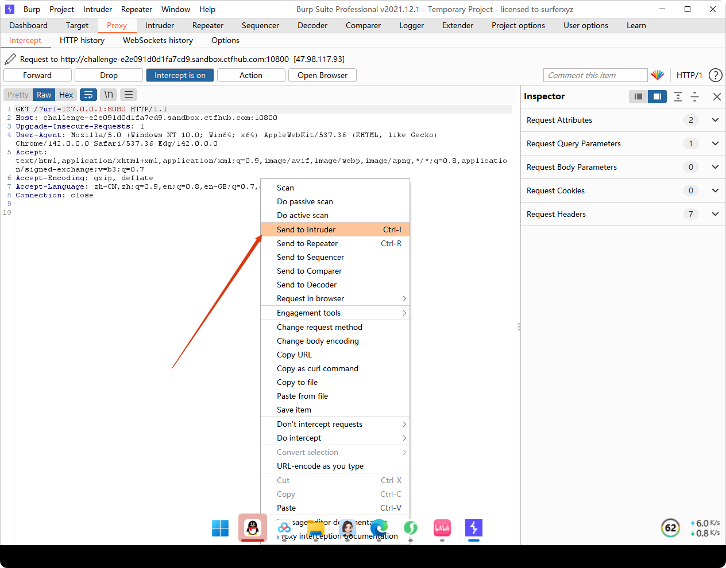
Task: Open the Logger main tab
Action: [x=412, y=25]
